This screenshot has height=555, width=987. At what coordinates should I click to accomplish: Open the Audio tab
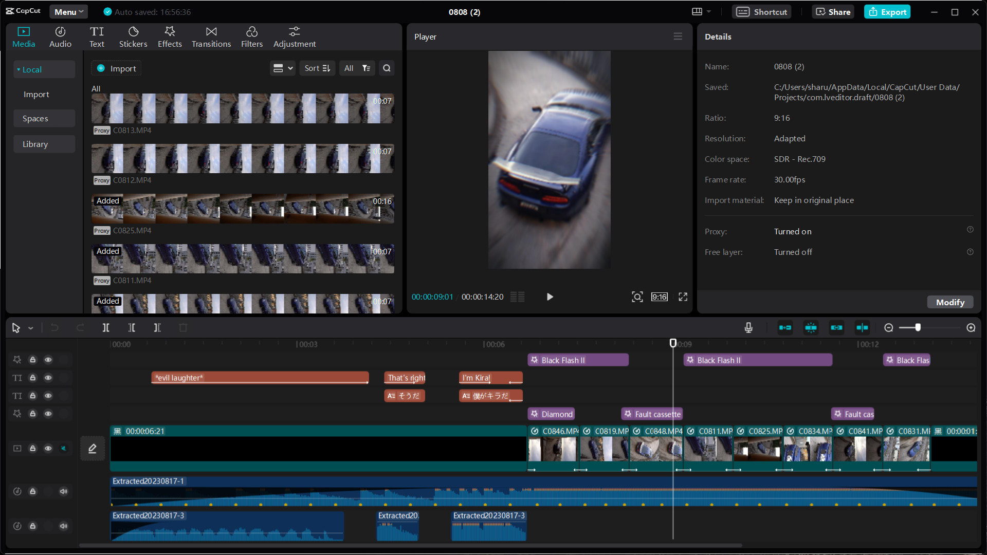coord(60,37)
